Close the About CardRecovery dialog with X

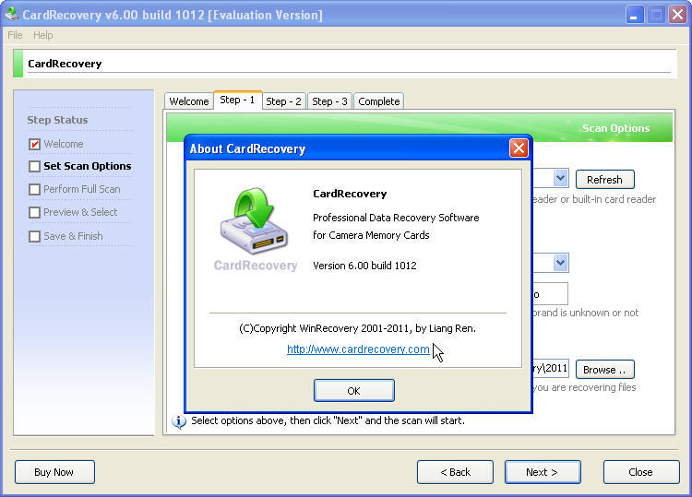coord(519,148)
